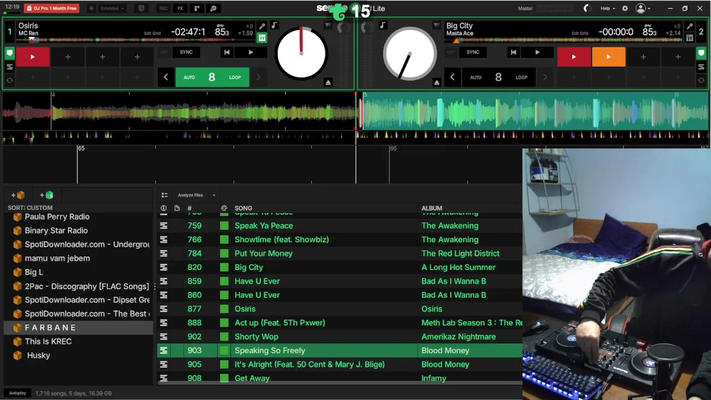The height and width of the screenshot is (400, 711).
Task: Select Shorty Wop track row
Action: (x=340, y=337)
